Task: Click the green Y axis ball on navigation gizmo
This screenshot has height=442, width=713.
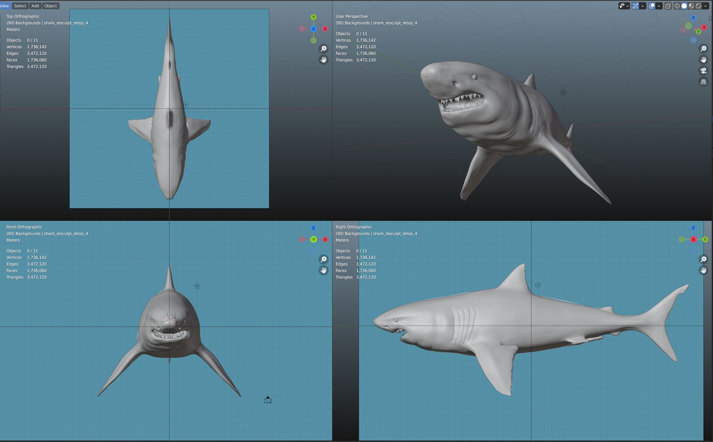Action: click(x=698, y=32)
